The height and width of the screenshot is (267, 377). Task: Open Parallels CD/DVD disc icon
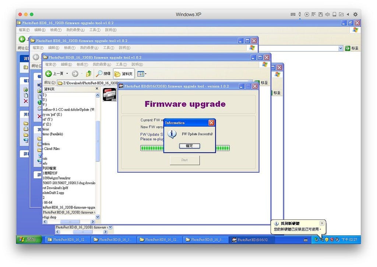point(307,14)
